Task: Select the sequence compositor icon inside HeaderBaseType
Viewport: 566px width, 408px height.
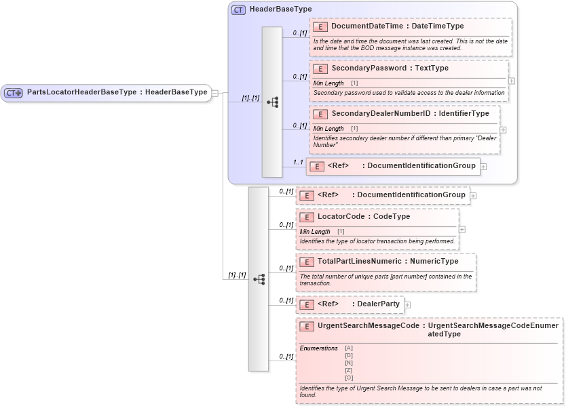Action: (274, 102)
